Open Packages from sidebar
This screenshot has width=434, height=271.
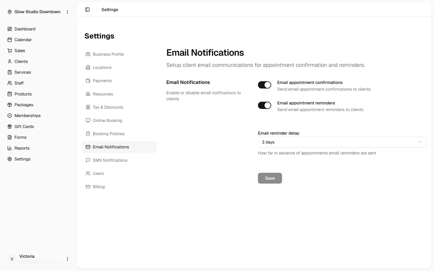[38, 105]
